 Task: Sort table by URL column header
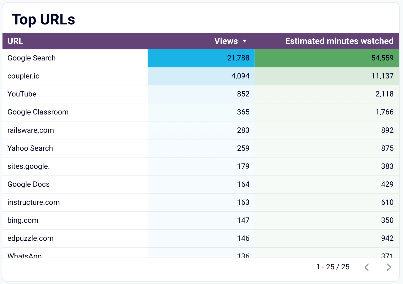(x=15, y=41)
